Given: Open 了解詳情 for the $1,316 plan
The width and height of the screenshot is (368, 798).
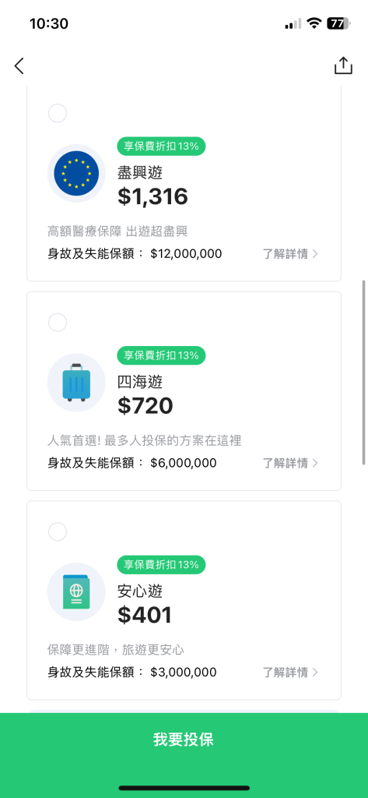Looking at the screenshot, I should (x=290, y=254).
